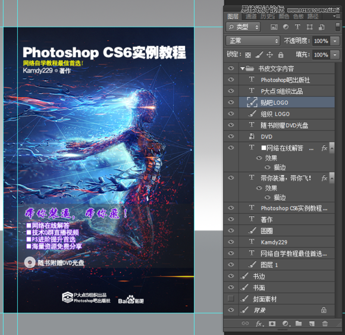Viewport: 345px width, 335px height.
Task: Switch to the 图层 tab
Action: [233, 17]
